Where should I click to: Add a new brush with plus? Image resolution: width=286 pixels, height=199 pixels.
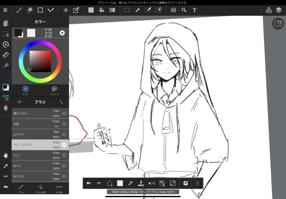[19, 102]
